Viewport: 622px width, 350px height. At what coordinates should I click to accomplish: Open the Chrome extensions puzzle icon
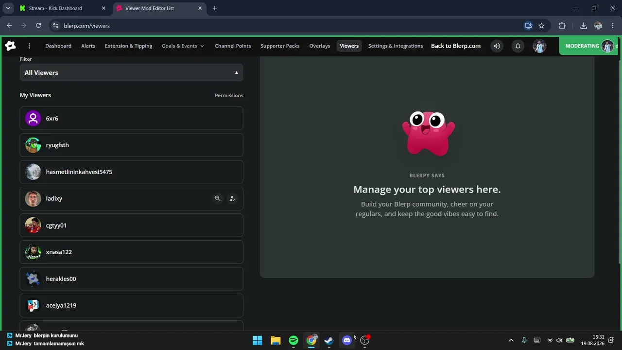562,26
